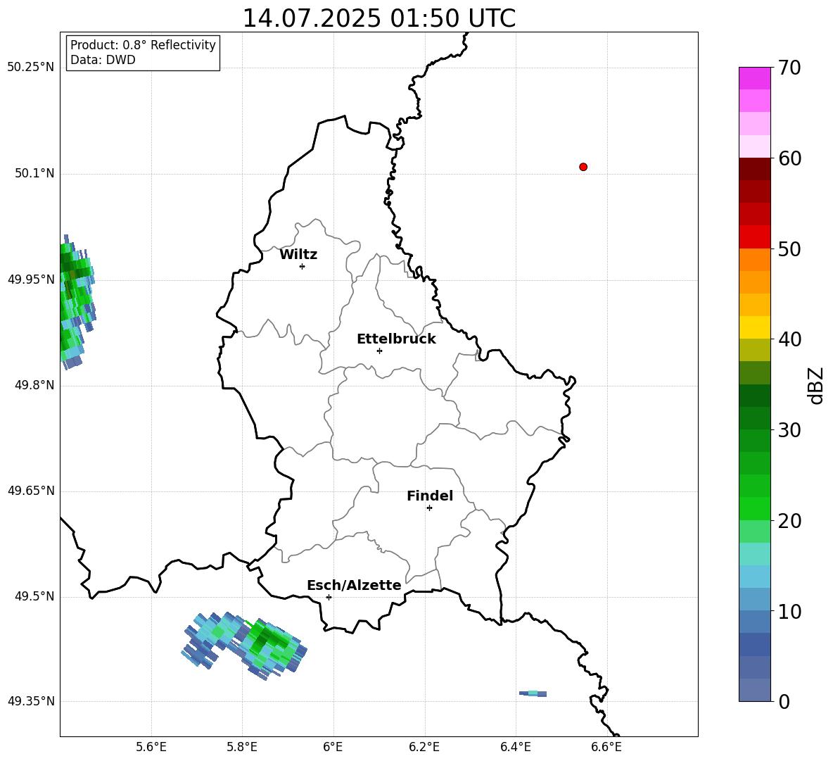
Task: Click the 6.6°E longitude label
Action: coord(606,747)
